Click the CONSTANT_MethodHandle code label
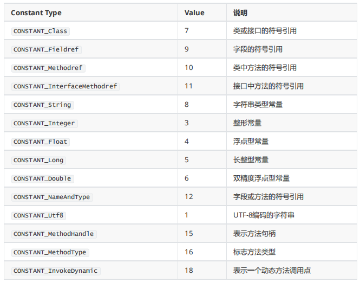The height and width of the screenshot is (282, 360). point(54,234)
